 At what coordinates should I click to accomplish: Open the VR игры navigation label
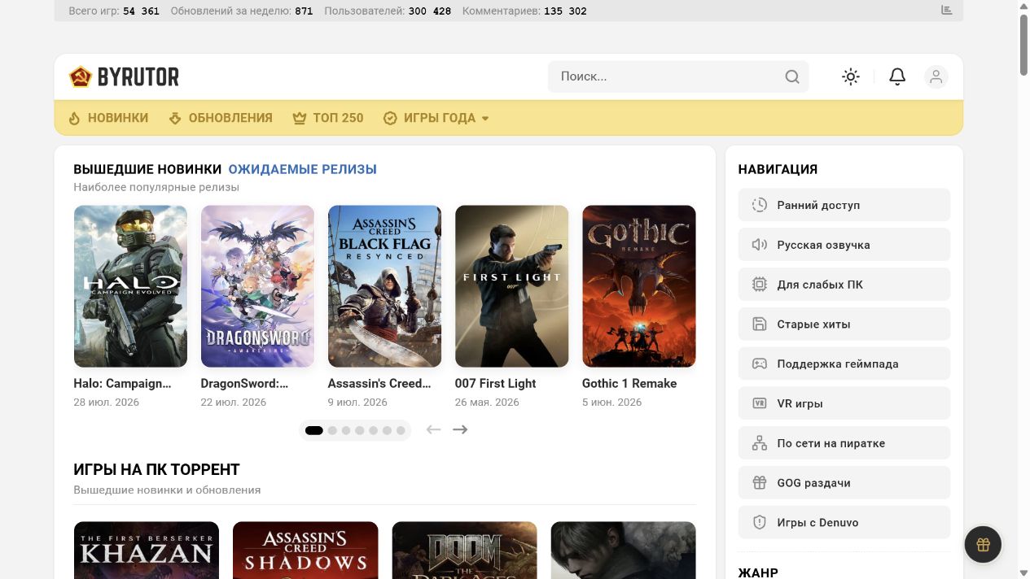pyautogui.click(x=800, y=403)
